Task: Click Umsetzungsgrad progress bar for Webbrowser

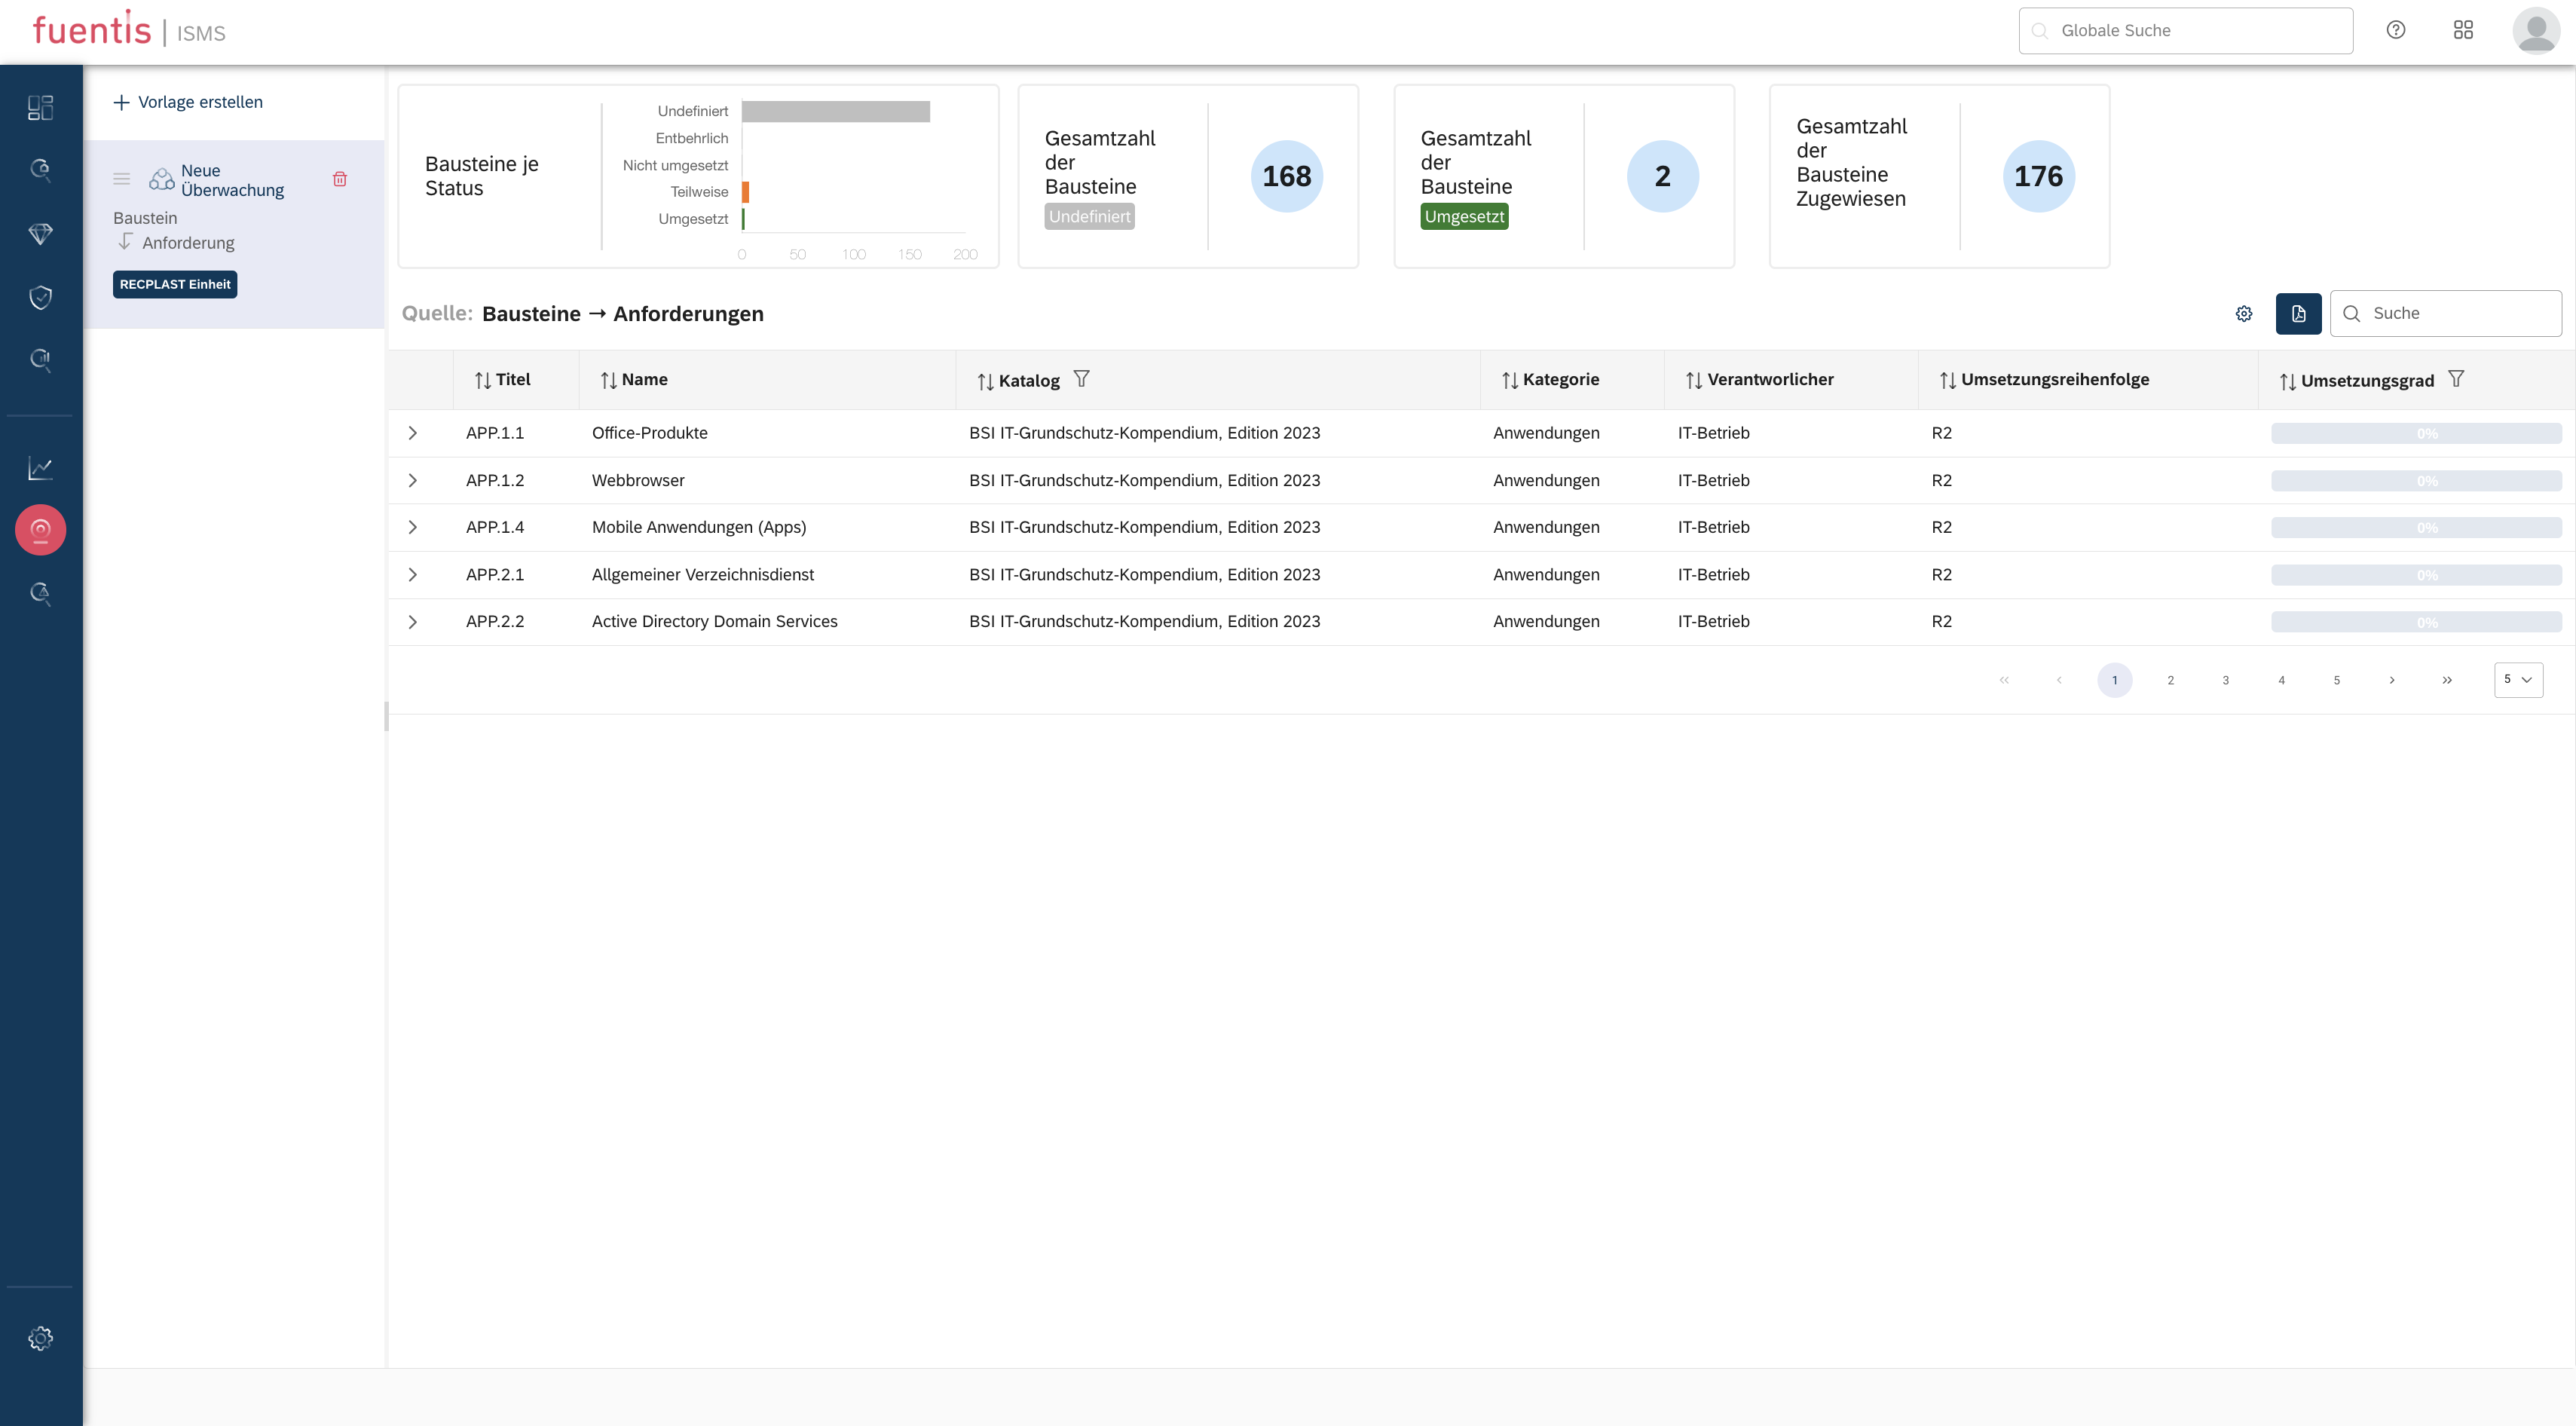Action: pos(2416,481)
